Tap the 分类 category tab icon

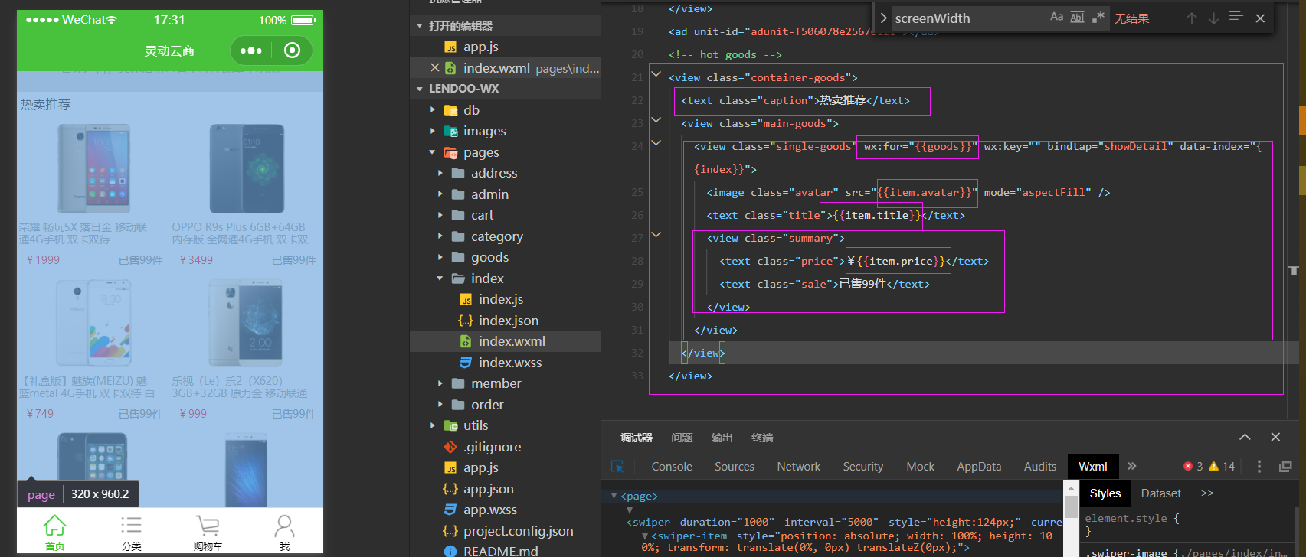tap(131, 525)
